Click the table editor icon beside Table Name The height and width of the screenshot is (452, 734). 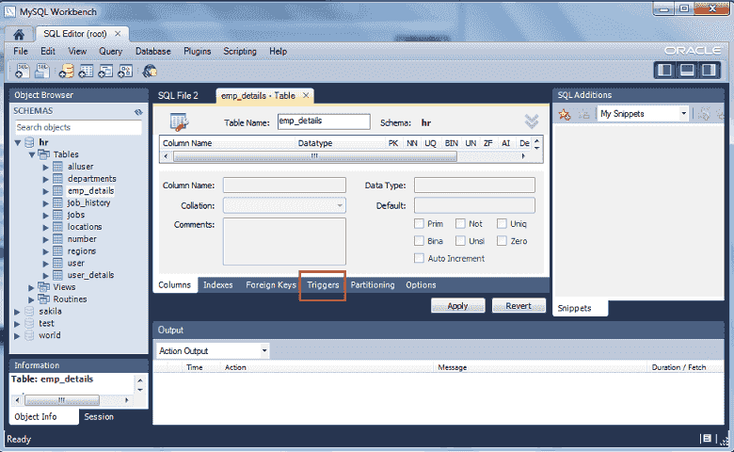pyautogui.click(x=180, y=122)
